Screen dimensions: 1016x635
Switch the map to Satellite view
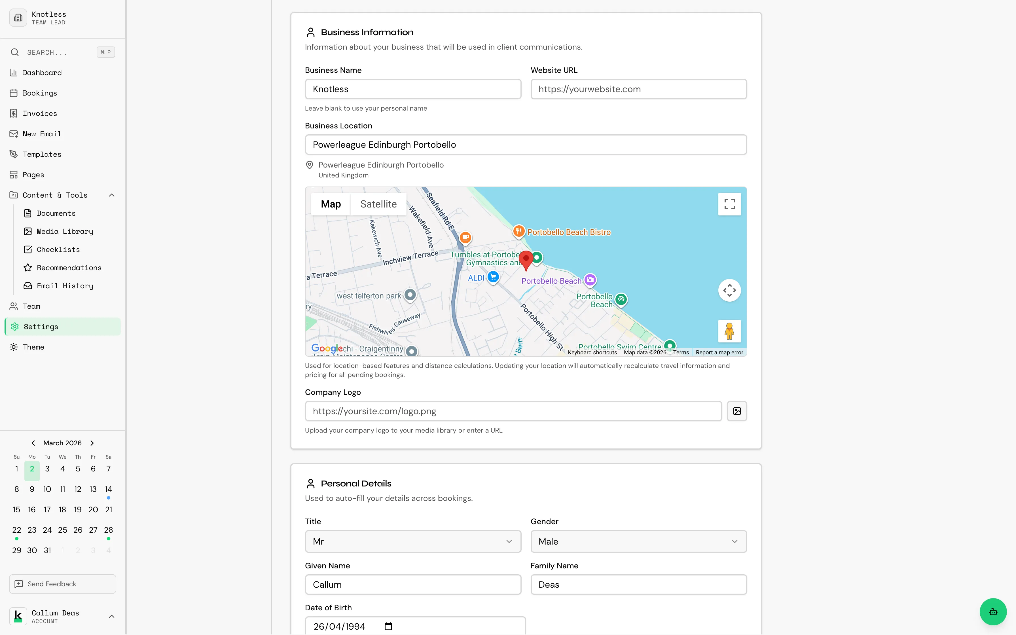[x=378, y=204]
